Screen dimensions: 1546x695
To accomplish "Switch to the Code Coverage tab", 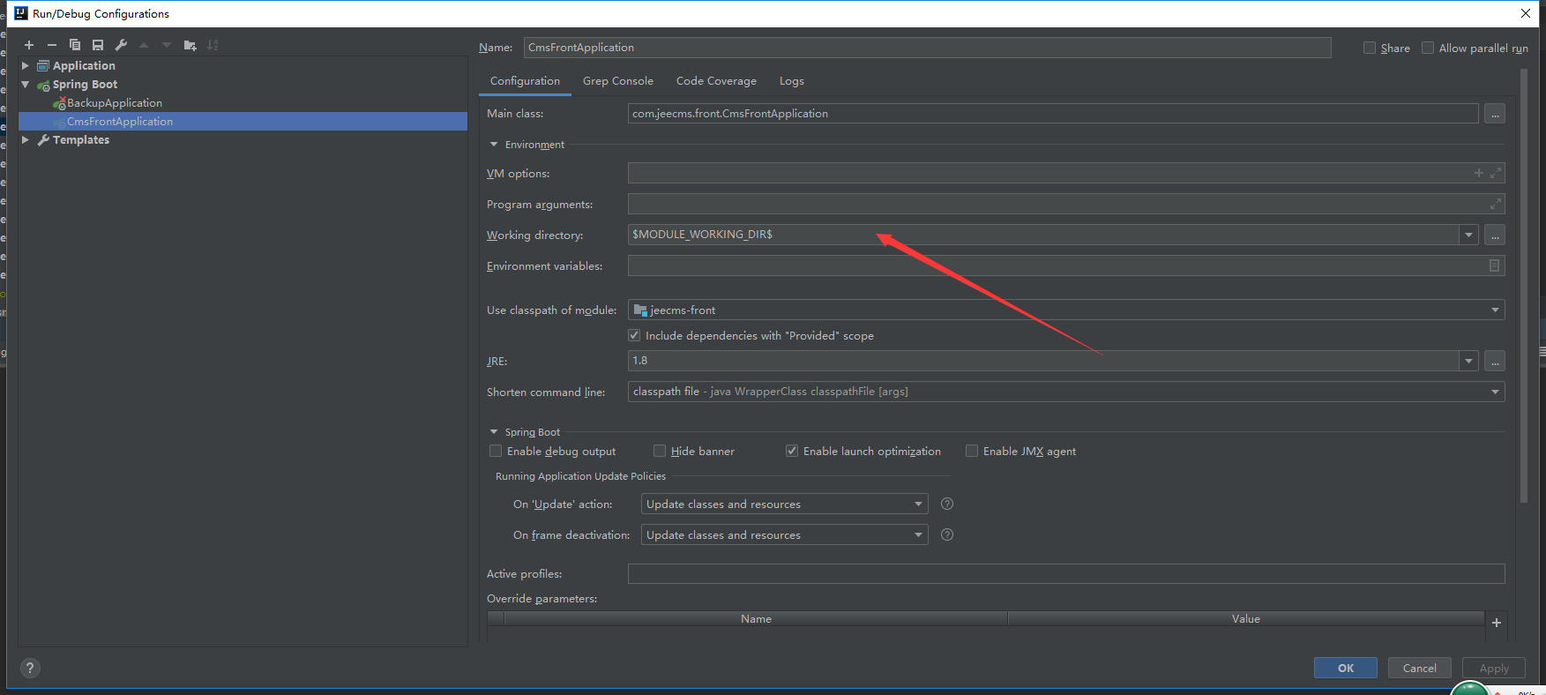I will click(716, 81).
